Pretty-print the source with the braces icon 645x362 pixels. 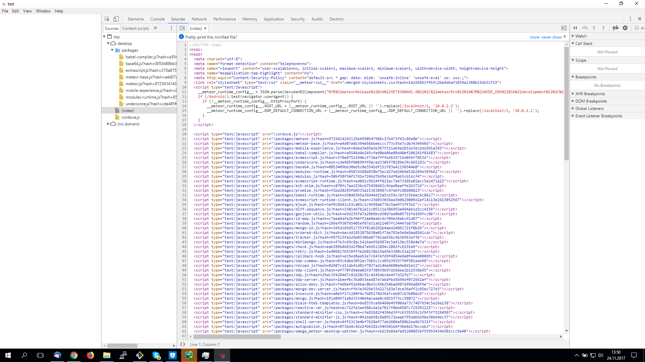[x=183, y=344]
